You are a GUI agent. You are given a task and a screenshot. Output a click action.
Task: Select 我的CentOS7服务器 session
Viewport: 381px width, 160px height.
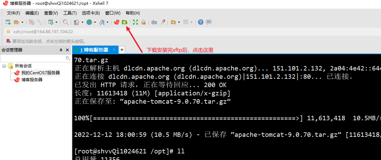(x=40, y=73)
